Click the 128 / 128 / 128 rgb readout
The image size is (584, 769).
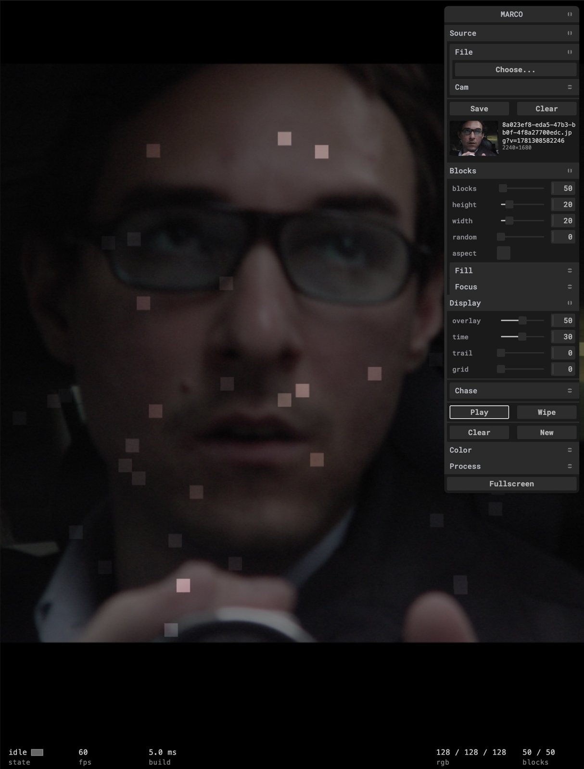tap(471, 752)
